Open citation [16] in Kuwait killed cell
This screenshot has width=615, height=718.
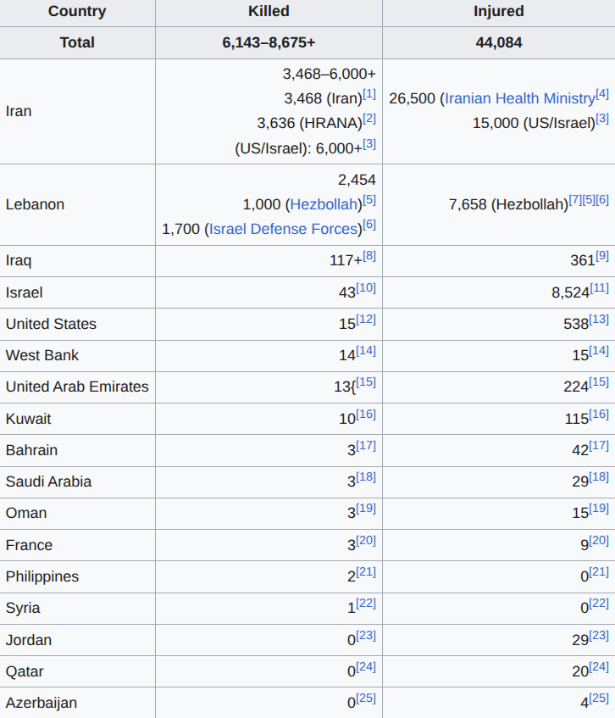tap(366, 415)
